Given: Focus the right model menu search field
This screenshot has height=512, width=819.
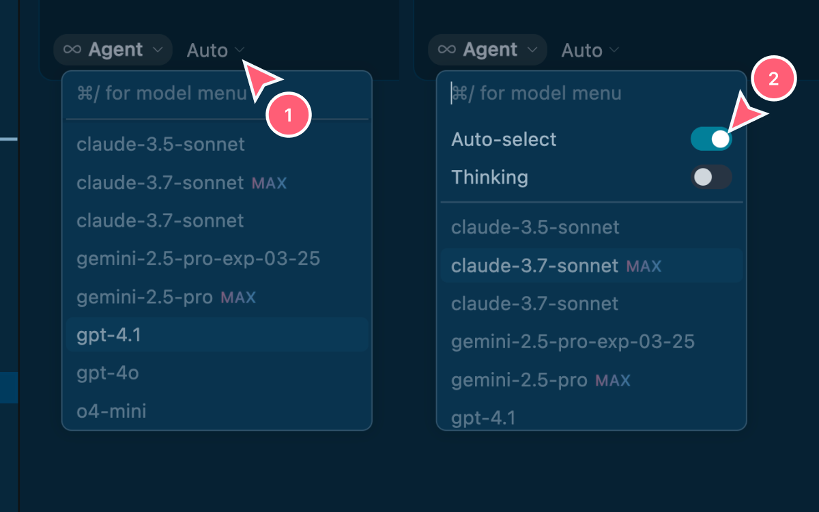Looking at the screenshot, I should tap(592, 94).
